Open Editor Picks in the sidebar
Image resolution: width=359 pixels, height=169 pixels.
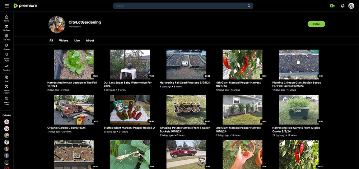(x=6, y=57)
